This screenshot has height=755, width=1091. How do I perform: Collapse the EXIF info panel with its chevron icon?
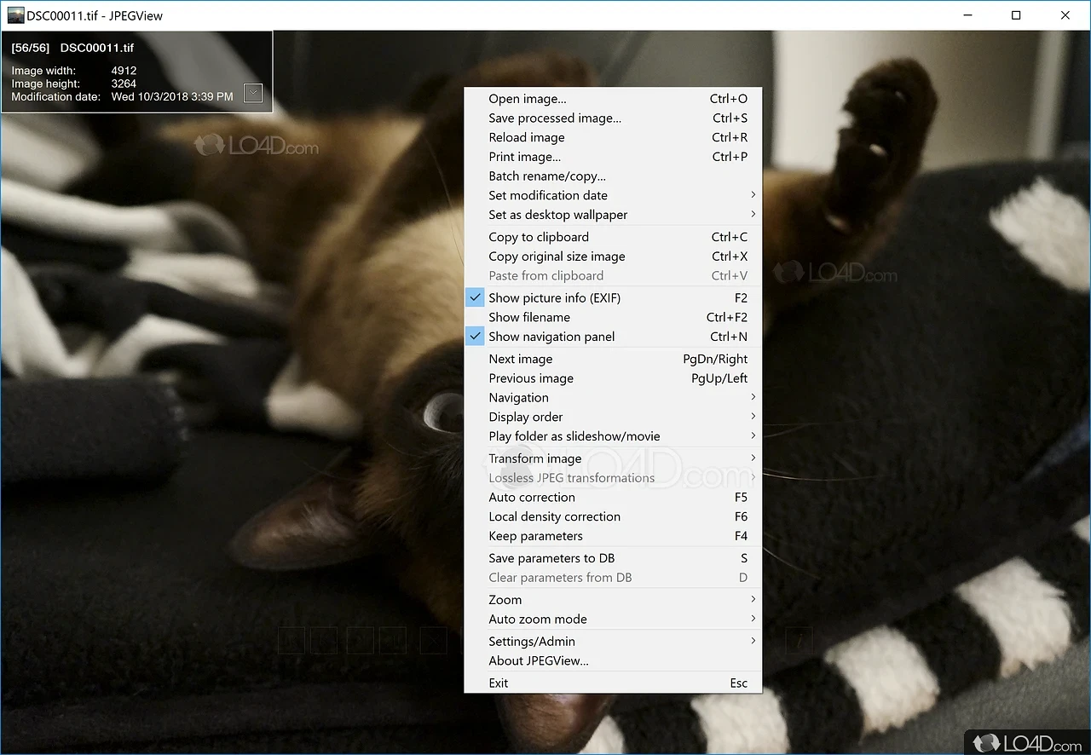252,93
